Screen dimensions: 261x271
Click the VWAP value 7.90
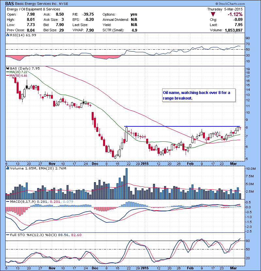point(90,30)
